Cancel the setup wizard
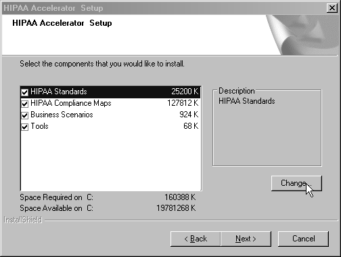 pyautogui.click(x=303, y=239)
